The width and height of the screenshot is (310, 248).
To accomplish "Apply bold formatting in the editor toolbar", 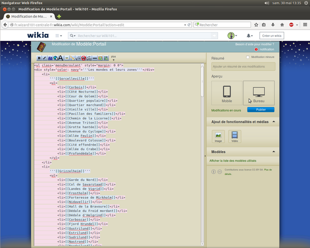I will pos(39,58).
